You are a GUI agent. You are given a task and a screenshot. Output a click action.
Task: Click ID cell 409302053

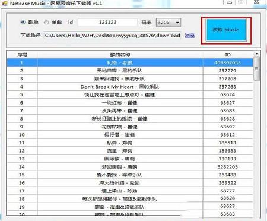click(228, 62)
